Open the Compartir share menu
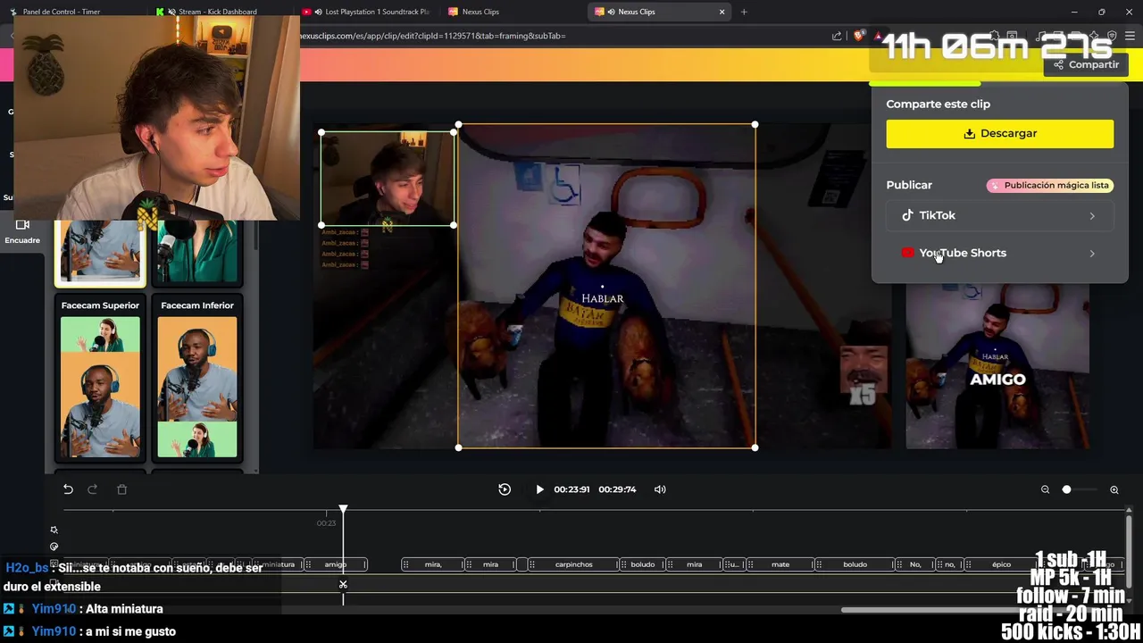1143x643 pixels. click(1086, 64)
